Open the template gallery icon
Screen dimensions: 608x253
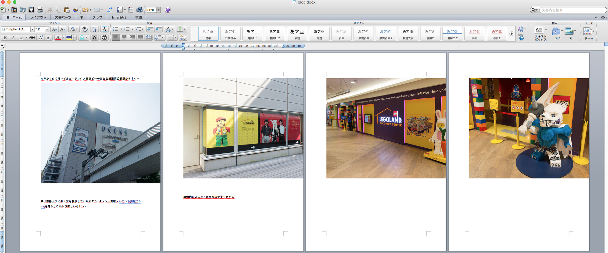(x=14, y=10)
